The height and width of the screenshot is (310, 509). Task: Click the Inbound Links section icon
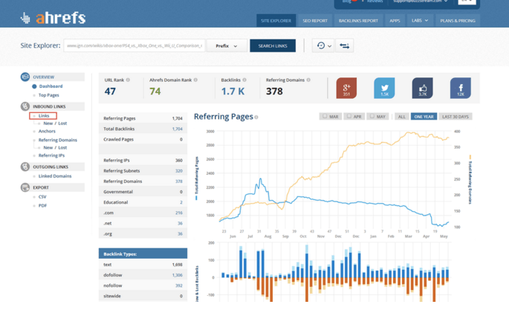25,106
